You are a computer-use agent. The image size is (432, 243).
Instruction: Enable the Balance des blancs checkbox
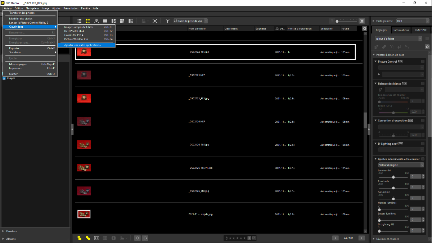click(423, 84)
